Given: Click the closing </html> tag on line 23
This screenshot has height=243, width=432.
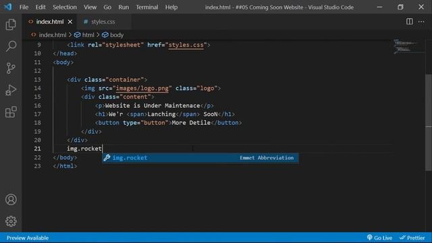Looking at the screenshot, I should [65, 166].
